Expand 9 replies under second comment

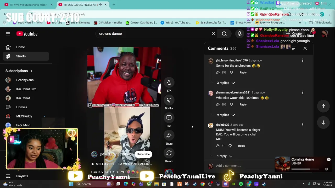pos(226,115)
